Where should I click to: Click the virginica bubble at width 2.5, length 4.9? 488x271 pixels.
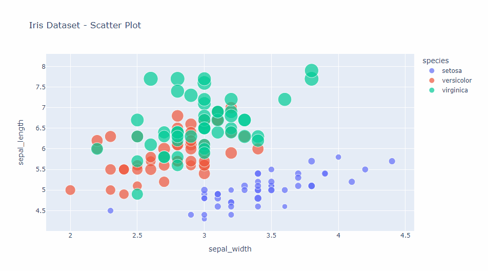coord(137,194)
